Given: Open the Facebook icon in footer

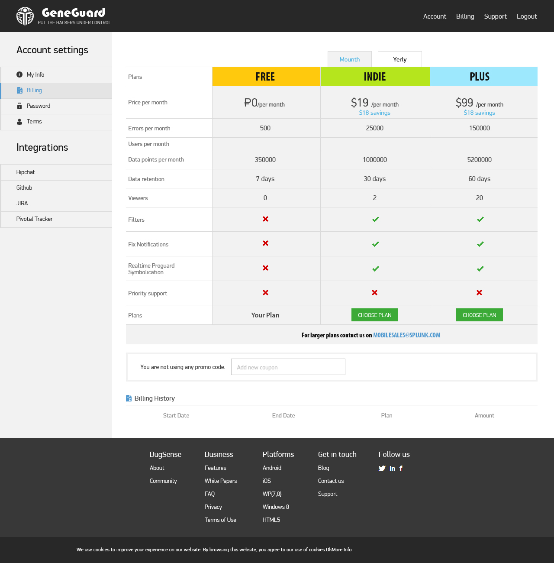Looking at the screenshot, I should pos(401,468).
